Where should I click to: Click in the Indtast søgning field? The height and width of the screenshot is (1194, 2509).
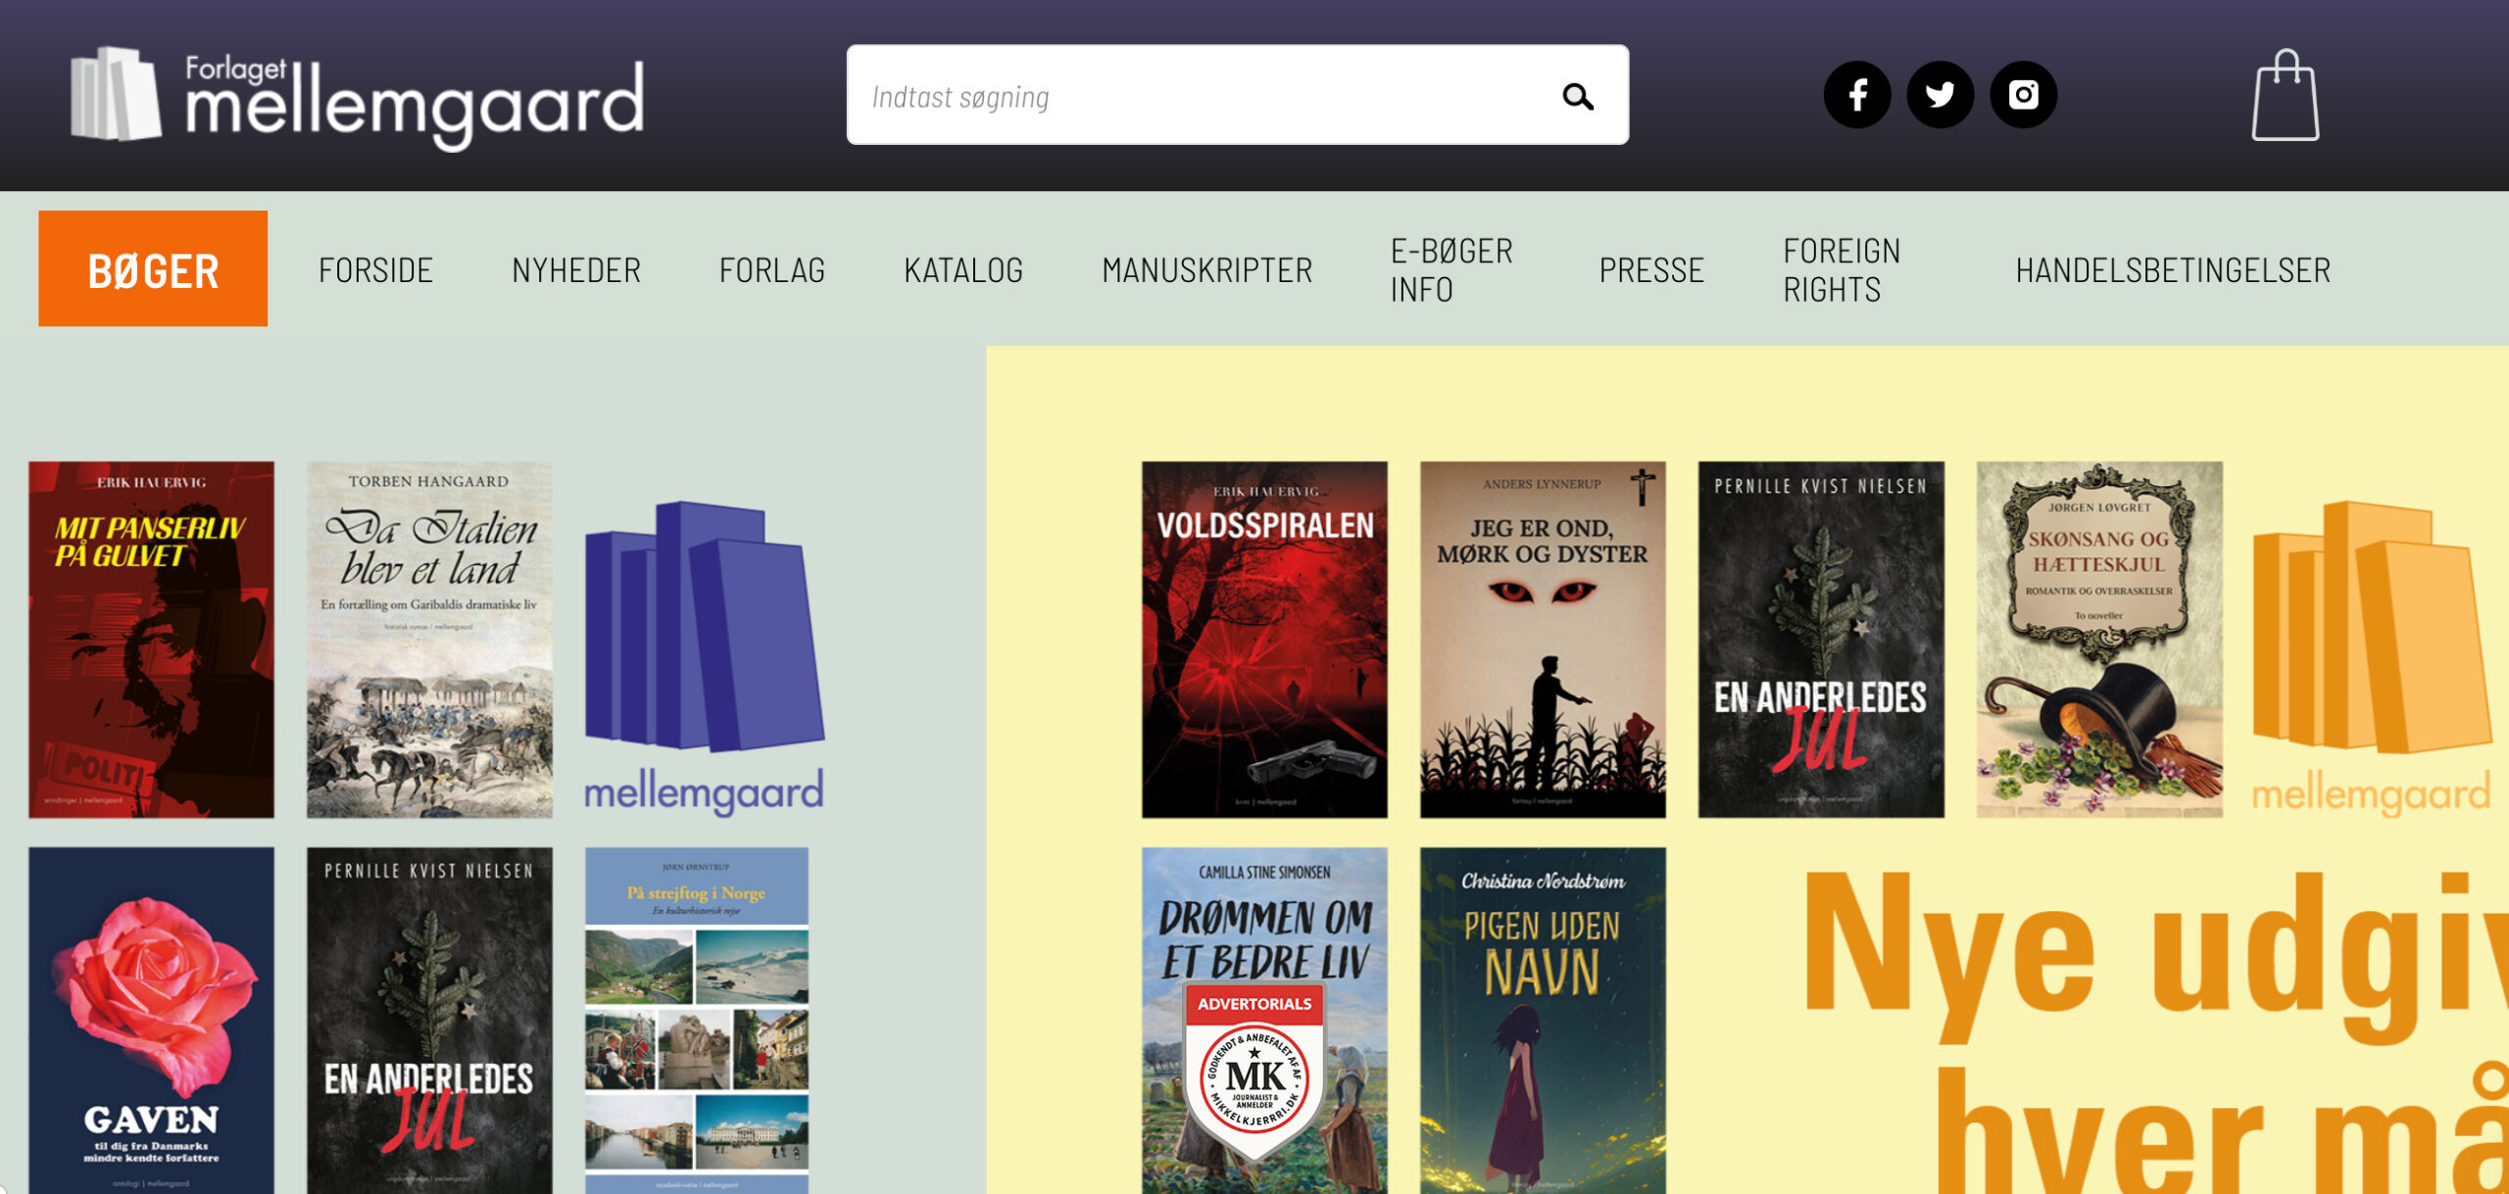point(1196,96)
